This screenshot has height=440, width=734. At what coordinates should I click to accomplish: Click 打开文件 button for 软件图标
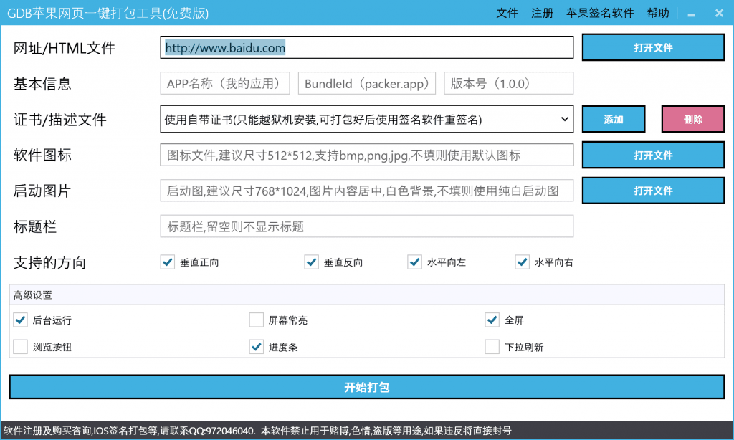(653, 155)
